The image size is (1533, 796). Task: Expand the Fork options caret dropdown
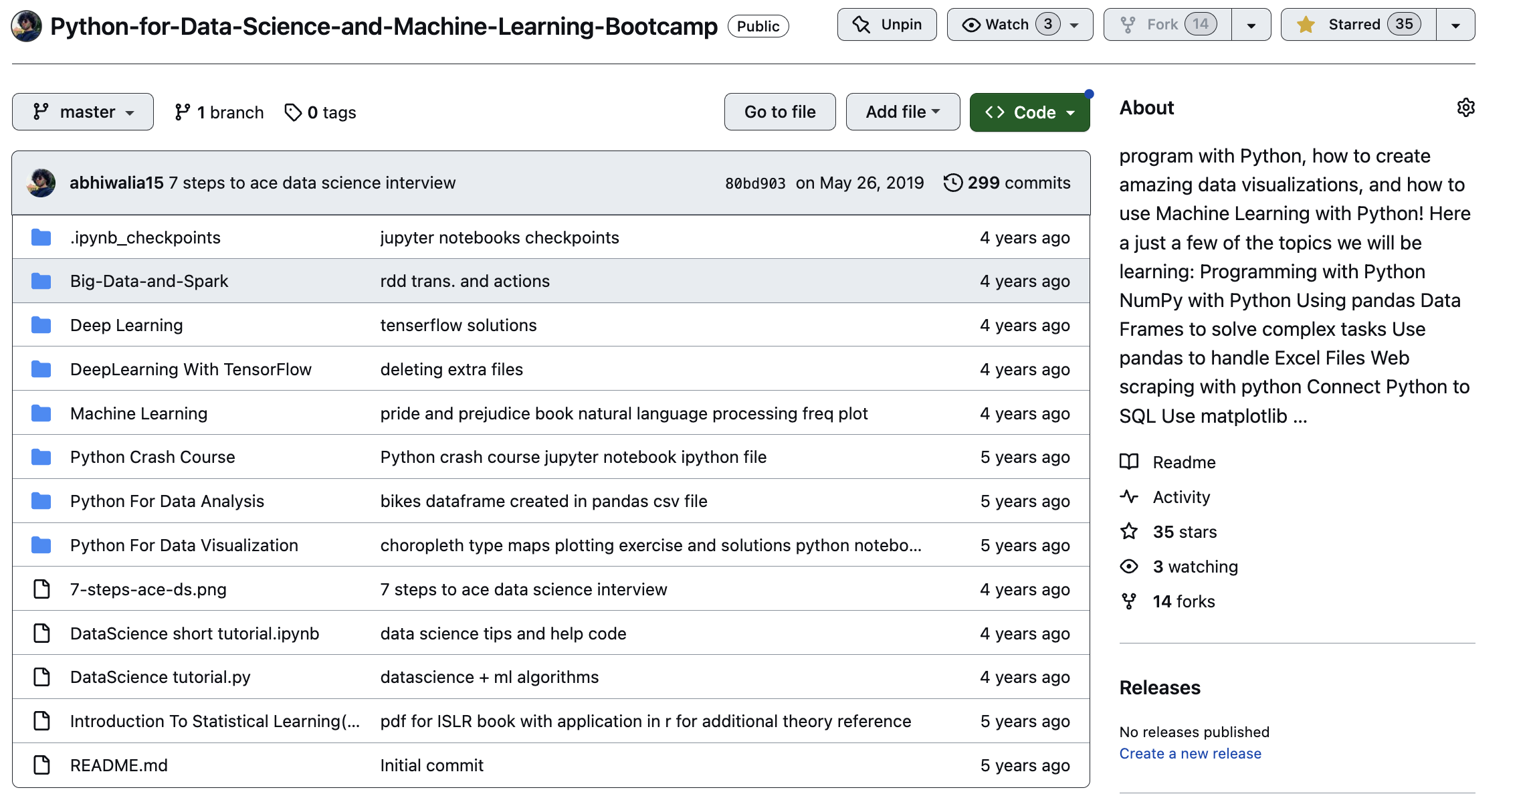(x=1251, y=25)
